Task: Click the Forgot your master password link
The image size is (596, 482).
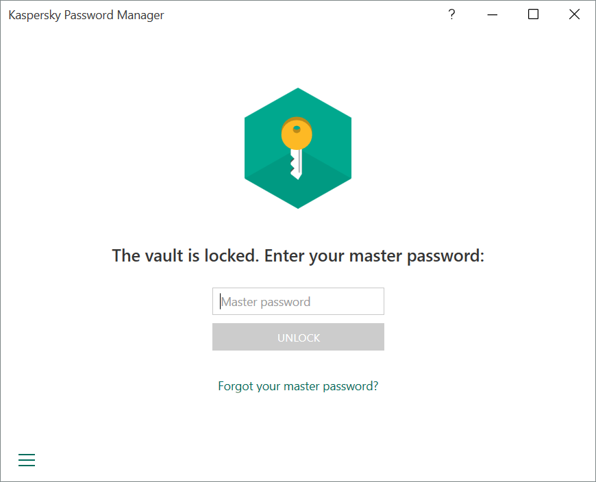Action: tap(298, 385)
